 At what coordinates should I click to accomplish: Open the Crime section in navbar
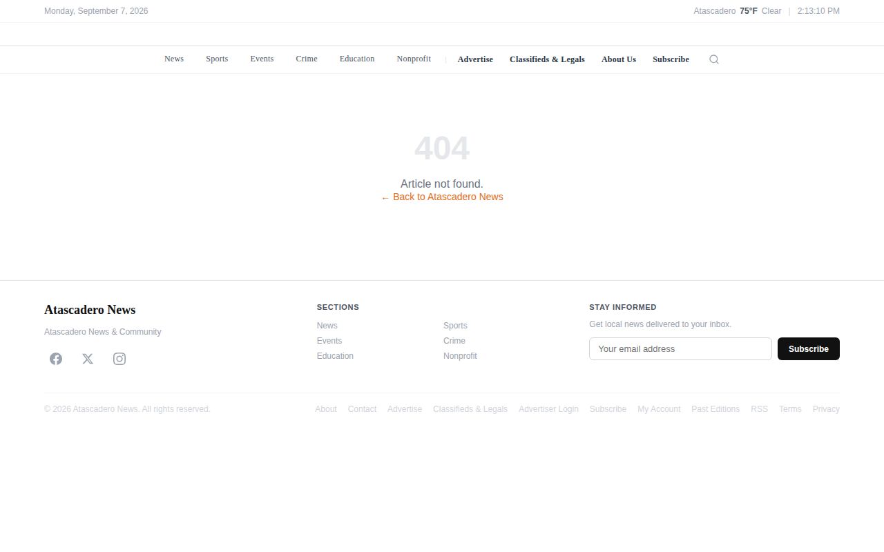[x=307, y=59]
